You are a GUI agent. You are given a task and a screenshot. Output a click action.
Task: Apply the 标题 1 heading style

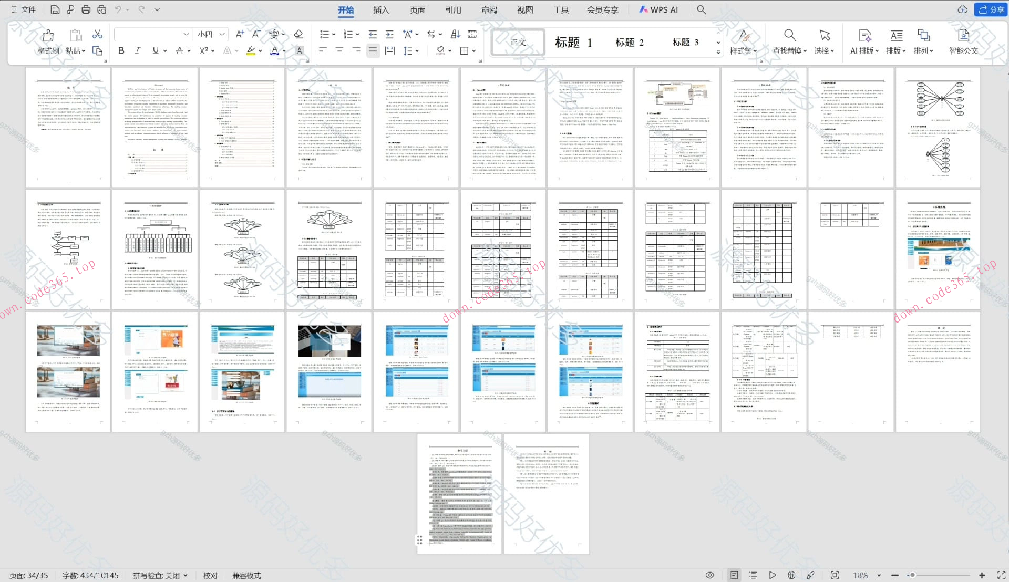click(x=573, y=42)
